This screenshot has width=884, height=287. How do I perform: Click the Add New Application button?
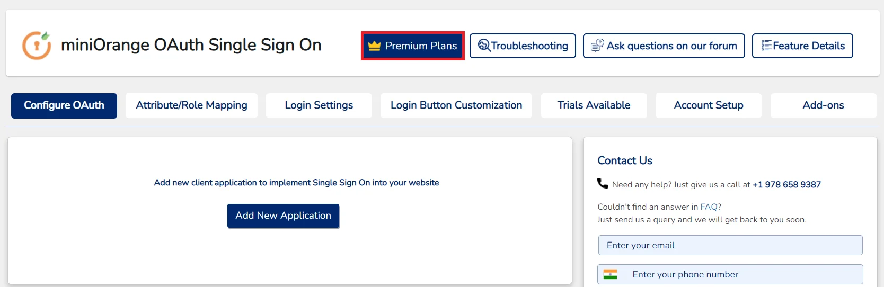[284, 216]
